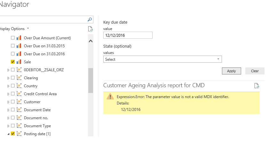The image size is (268, 147).
Task: Expand the Customer node
Action: click(x=8, y=102)
